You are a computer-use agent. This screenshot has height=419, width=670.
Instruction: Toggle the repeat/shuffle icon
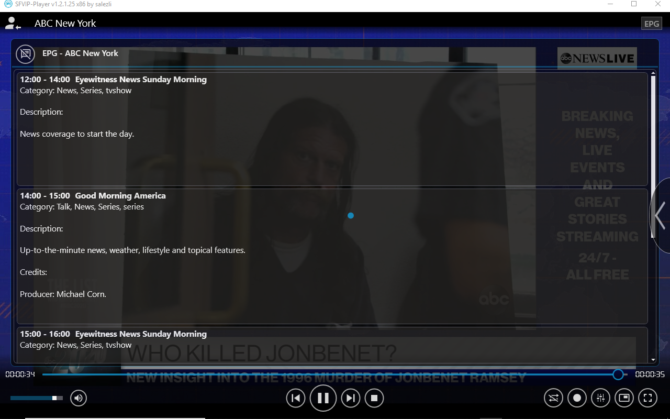click(x=553, y=398)
